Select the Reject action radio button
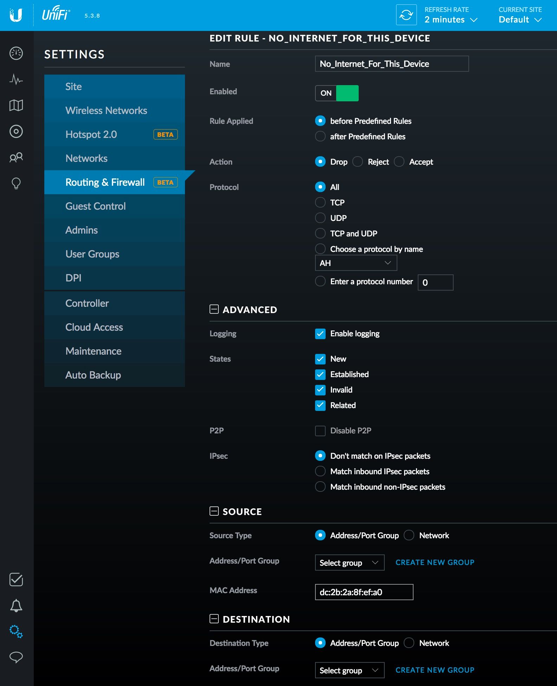The height and width of the screenshot is (686, 557). point(358,162)
